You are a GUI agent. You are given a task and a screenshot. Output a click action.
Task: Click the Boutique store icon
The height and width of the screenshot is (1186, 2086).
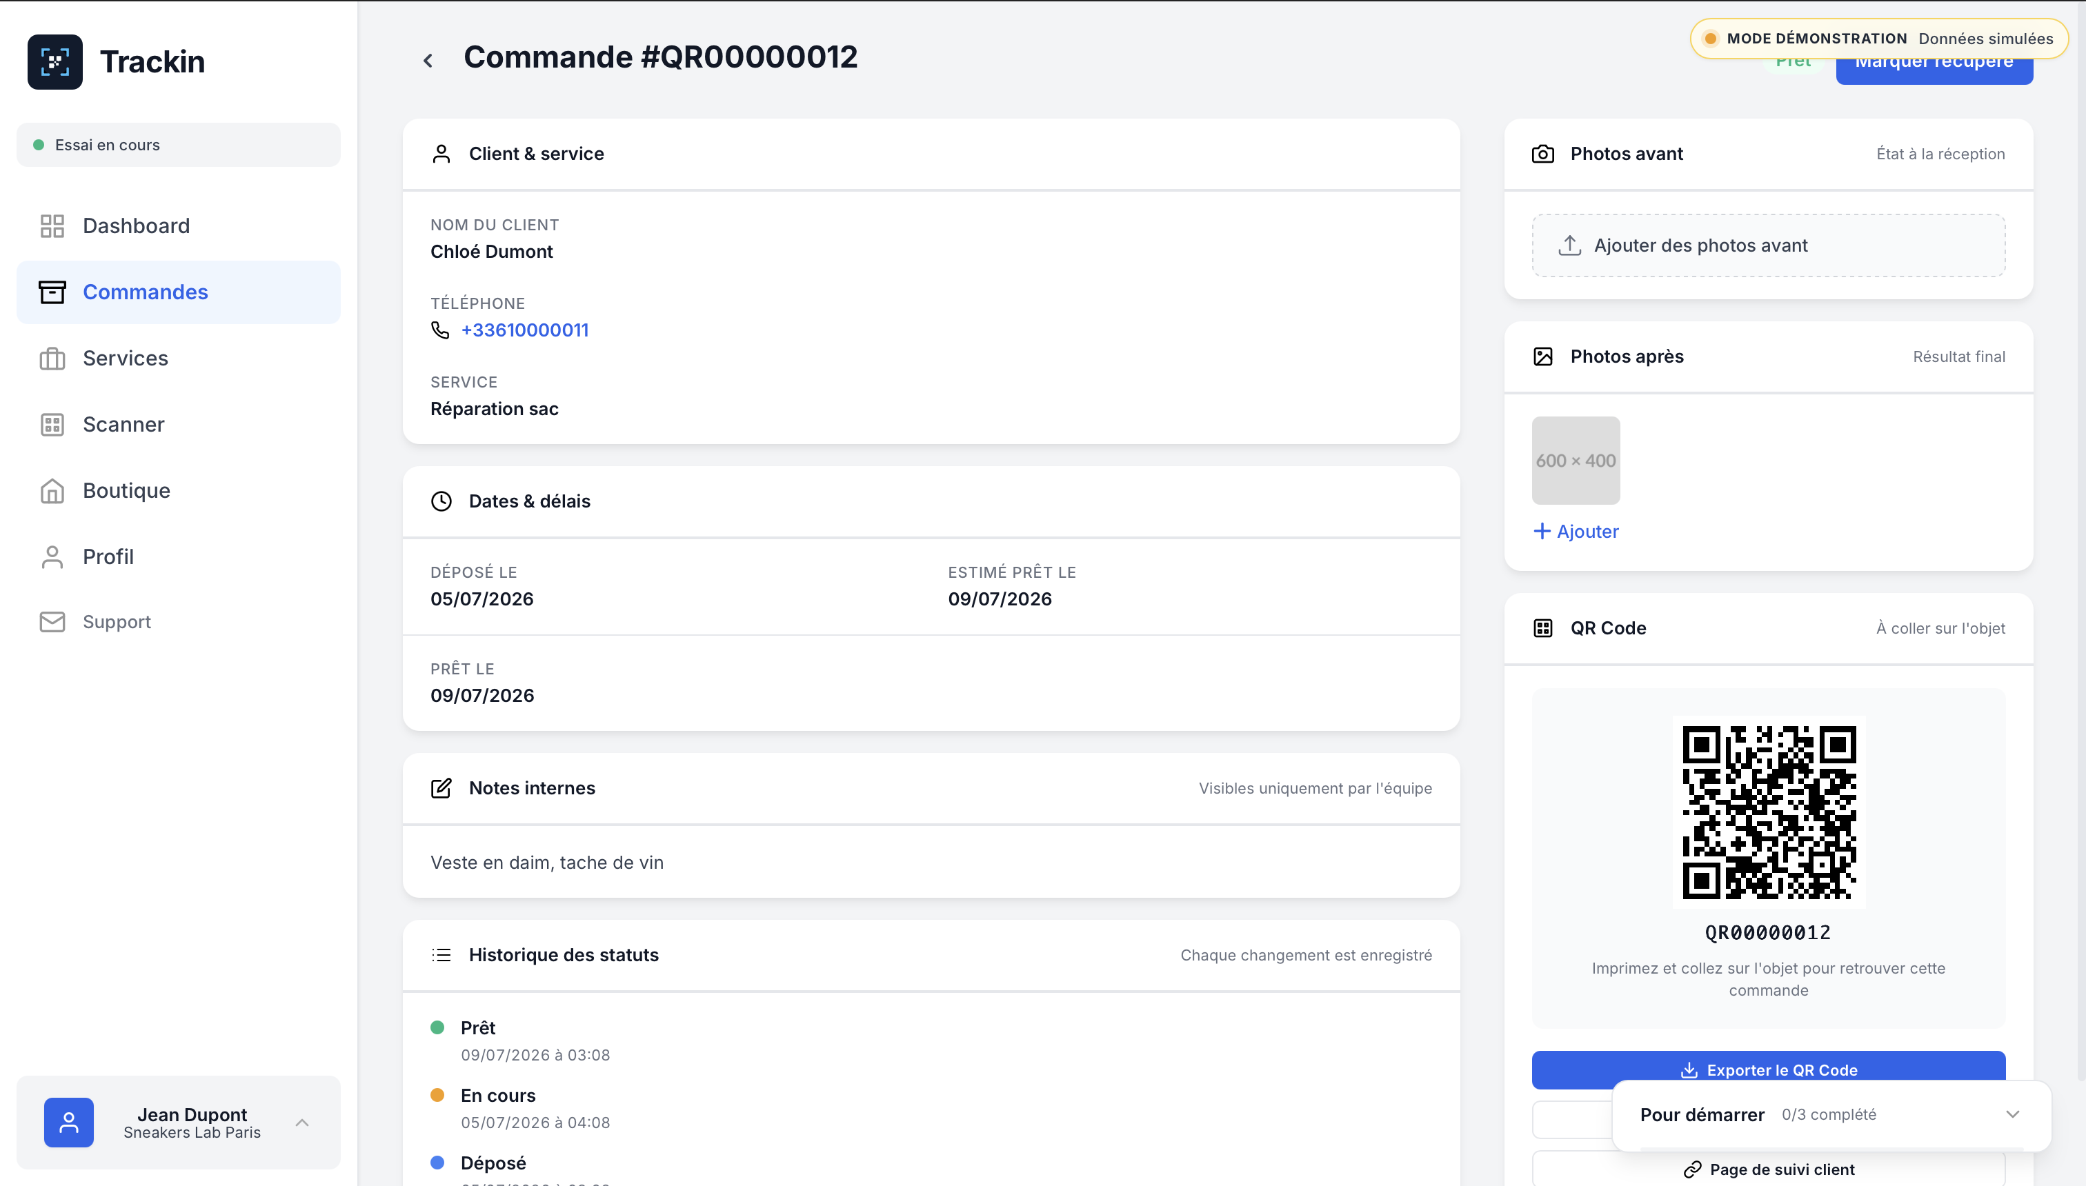click(52, 490)
